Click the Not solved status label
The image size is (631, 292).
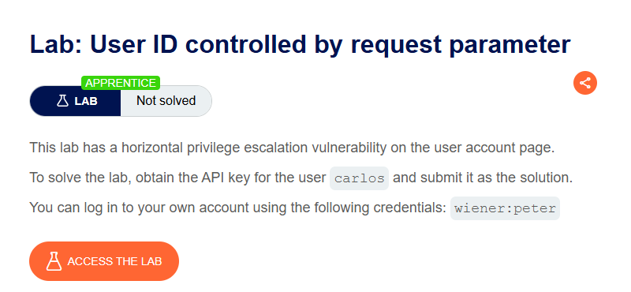pyautogui.click(x=166, y=101)
